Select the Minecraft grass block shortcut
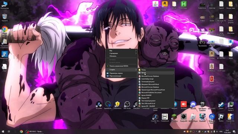Viewport: 238px width, 134px height. pos(174,118)
